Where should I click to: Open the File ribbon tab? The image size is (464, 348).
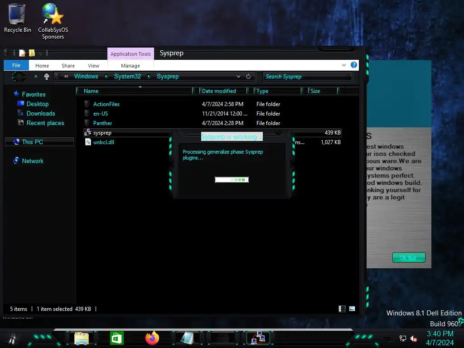coord(16,65)
